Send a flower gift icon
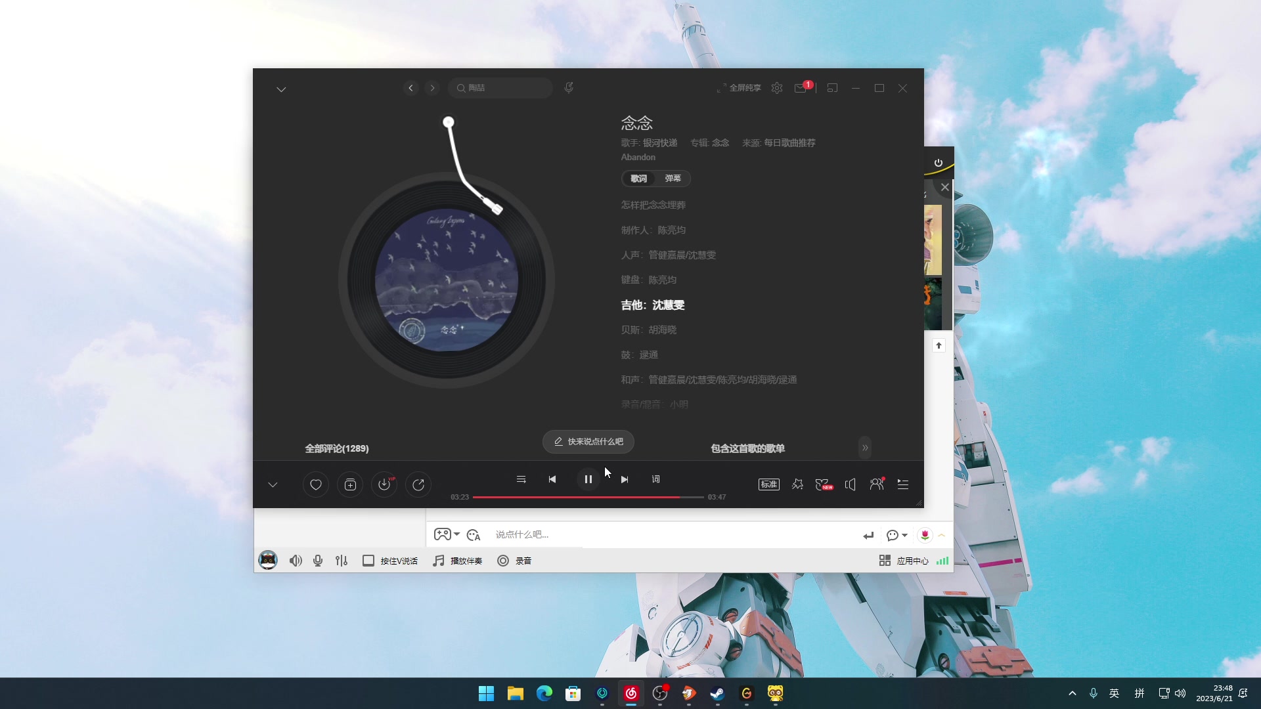 (925, 536)
